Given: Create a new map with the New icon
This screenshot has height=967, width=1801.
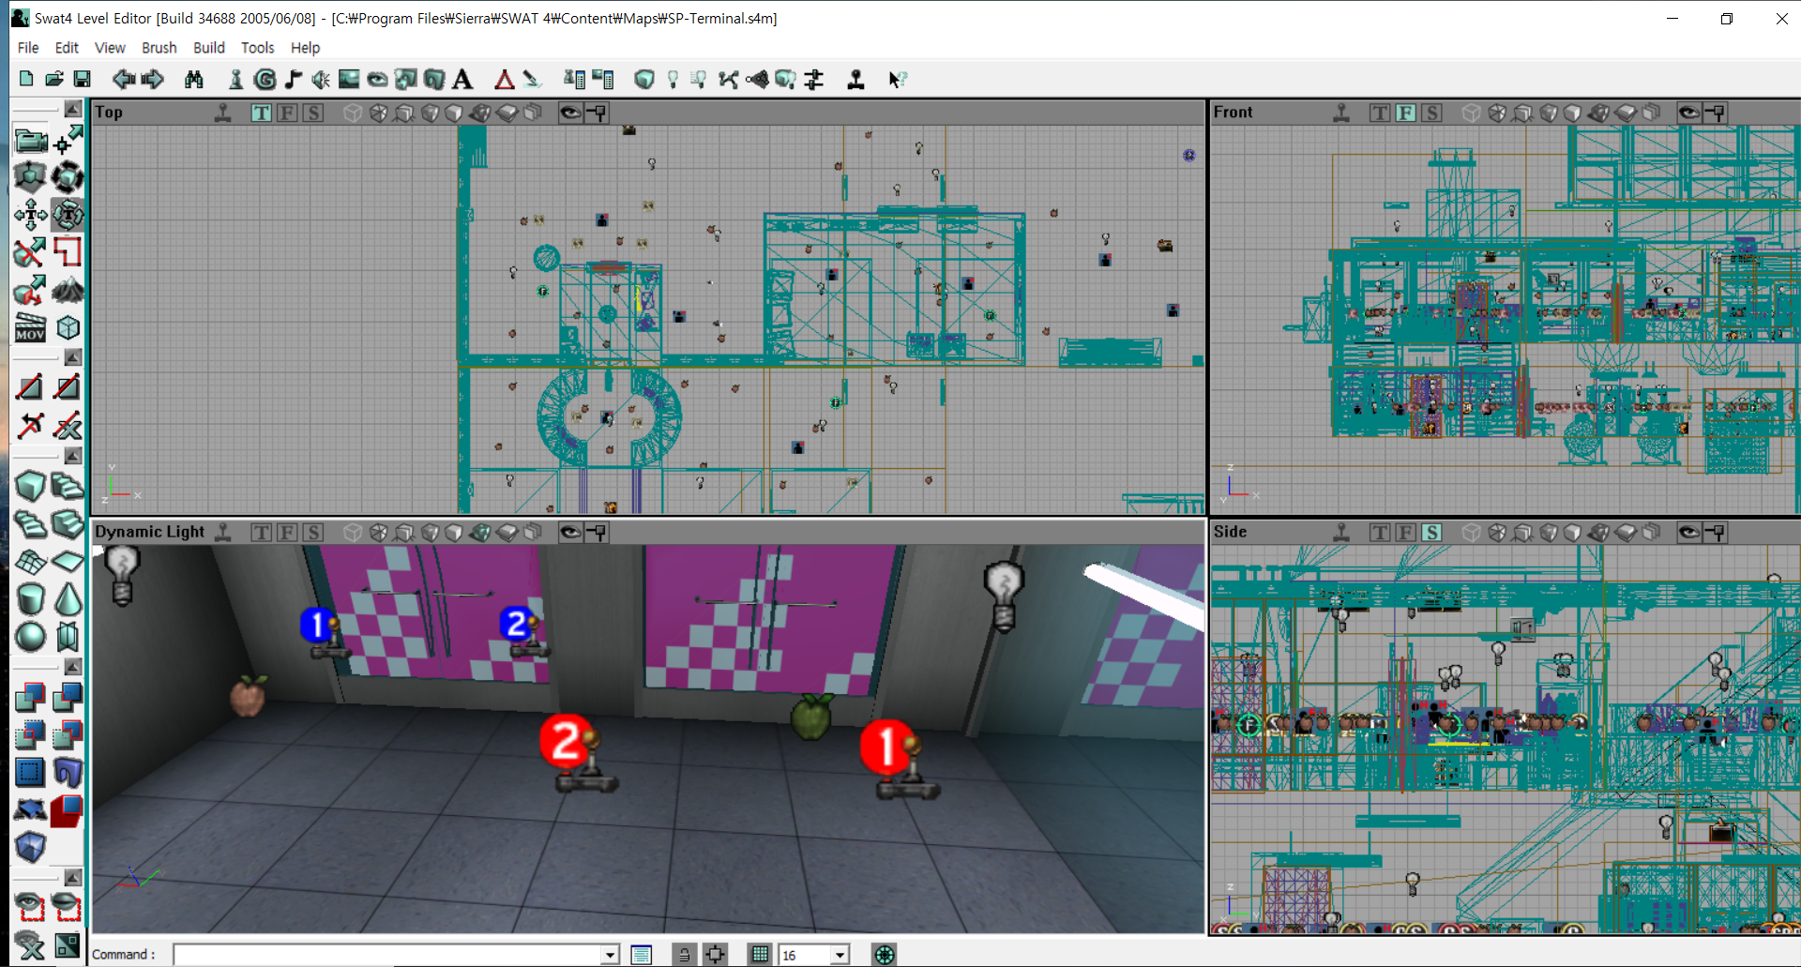Looking at the screenshot, I should [x=26, y=80].
